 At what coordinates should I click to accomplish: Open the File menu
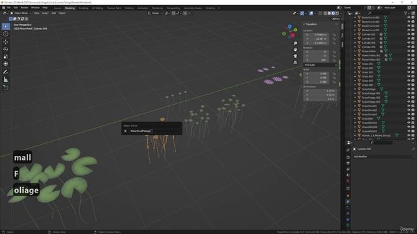8,8
